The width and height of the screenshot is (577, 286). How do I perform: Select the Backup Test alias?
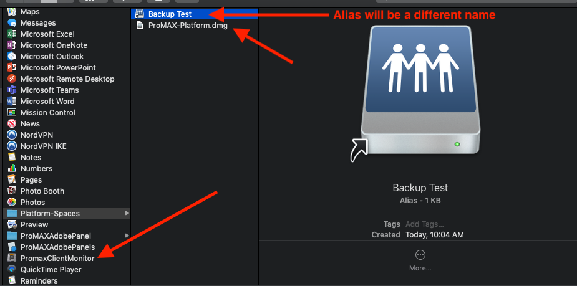(195, 14)
